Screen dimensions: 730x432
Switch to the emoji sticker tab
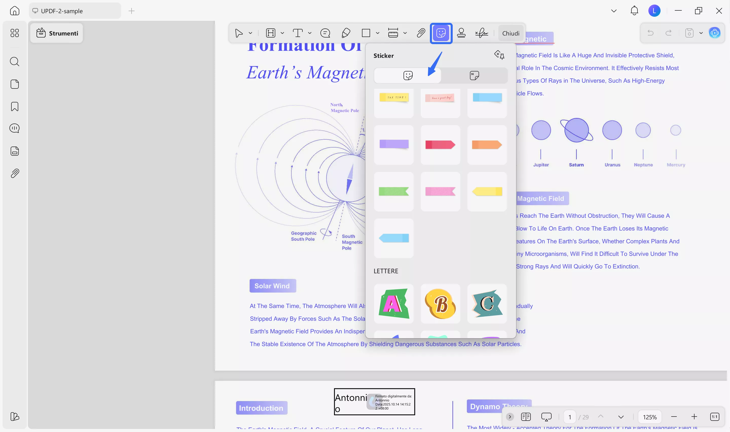tap(408, 75)
